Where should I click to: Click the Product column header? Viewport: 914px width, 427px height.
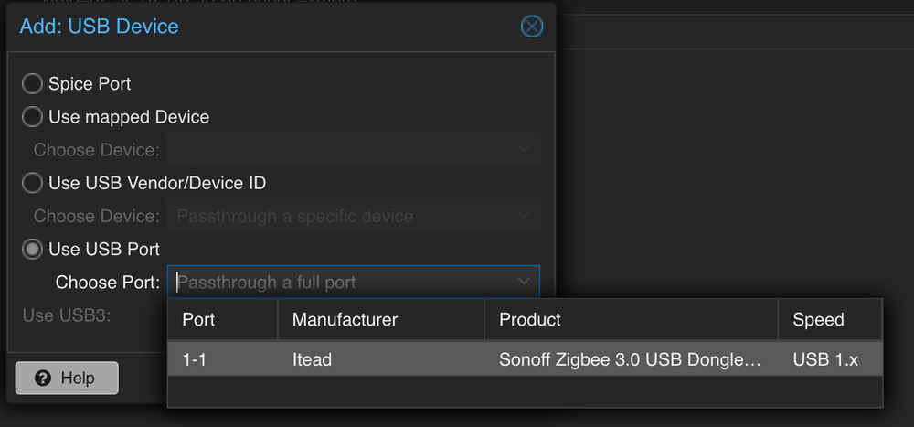[x=632, y=319]
